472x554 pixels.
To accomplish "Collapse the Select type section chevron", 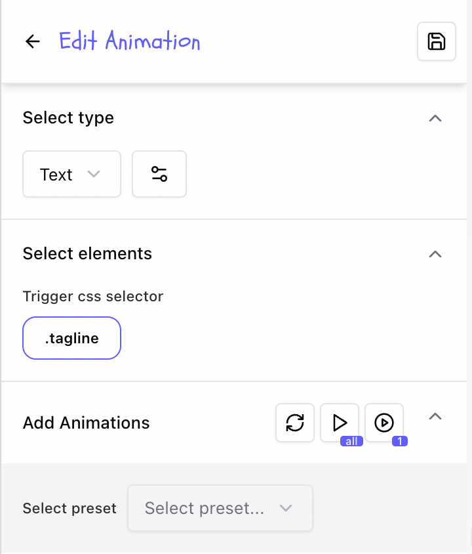I will pyautogui.click(x=435, y=118).
